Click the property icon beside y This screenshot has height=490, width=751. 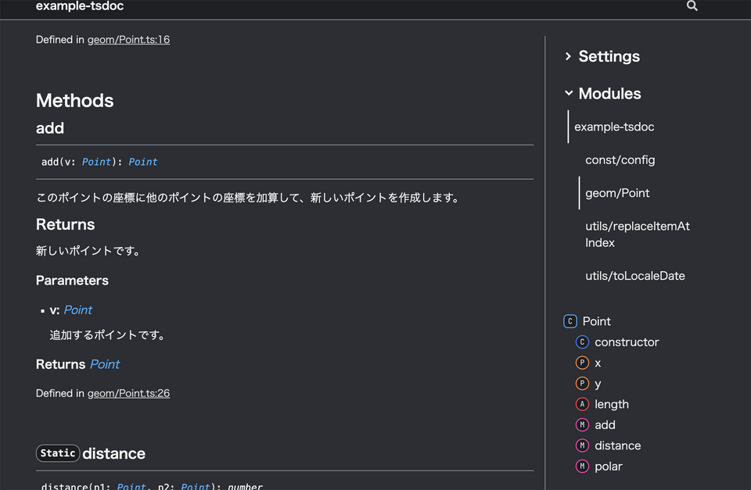pyautogui.click(x=582, y=383)
